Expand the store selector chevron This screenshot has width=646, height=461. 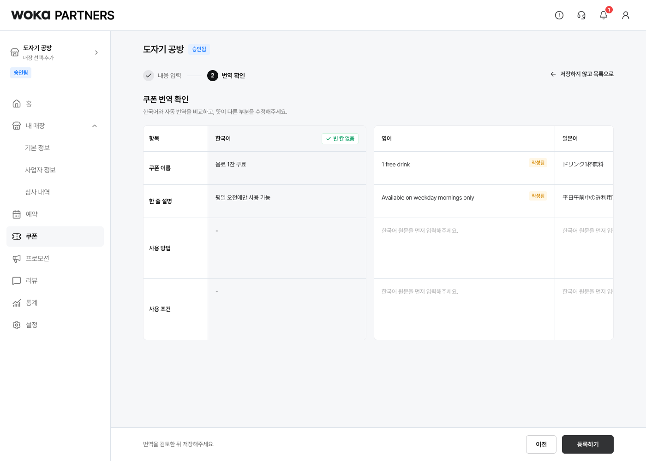click(96, 53)
